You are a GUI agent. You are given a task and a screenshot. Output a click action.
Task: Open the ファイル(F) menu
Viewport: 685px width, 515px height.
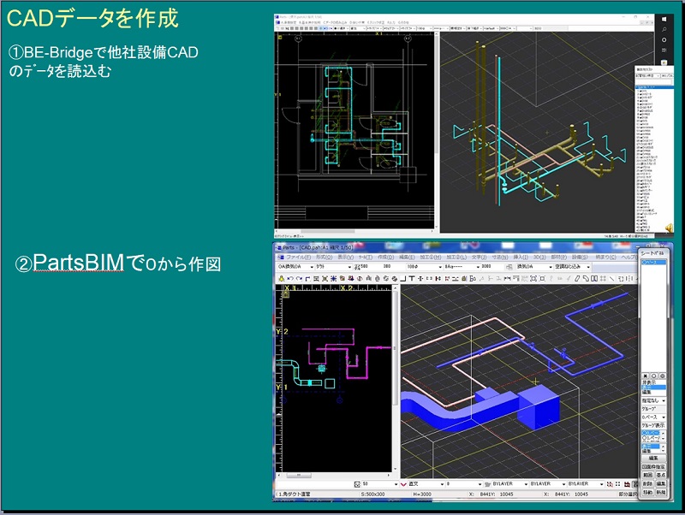[x=298, y=257]
